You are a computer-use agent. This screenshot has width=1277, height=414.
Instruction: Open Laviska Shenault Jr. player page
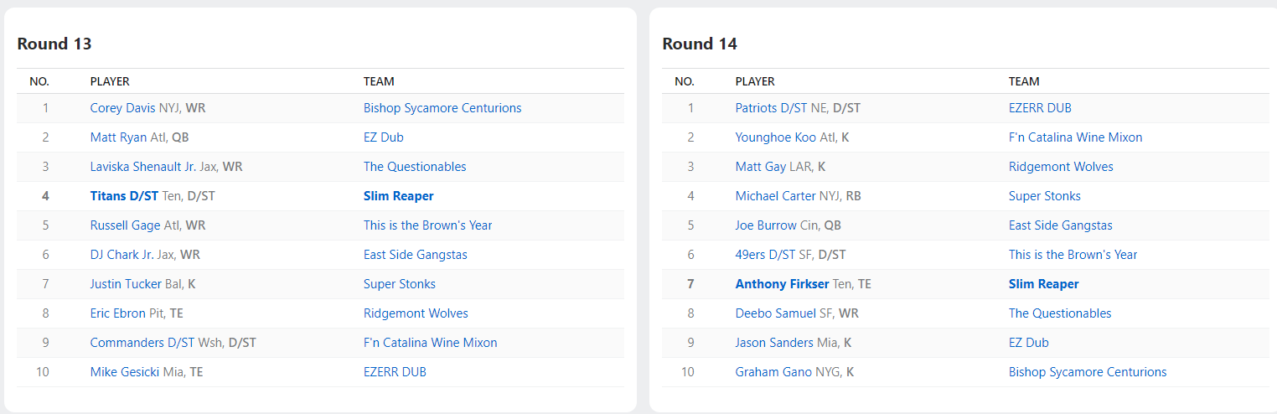pos(143,167)
